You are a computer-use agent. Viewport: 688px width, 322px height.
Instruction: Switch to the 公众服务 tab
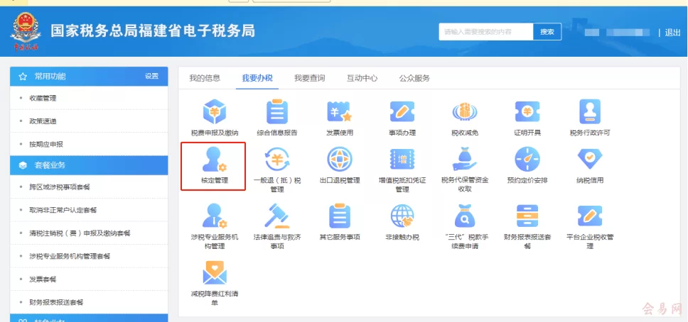(414, 78)
